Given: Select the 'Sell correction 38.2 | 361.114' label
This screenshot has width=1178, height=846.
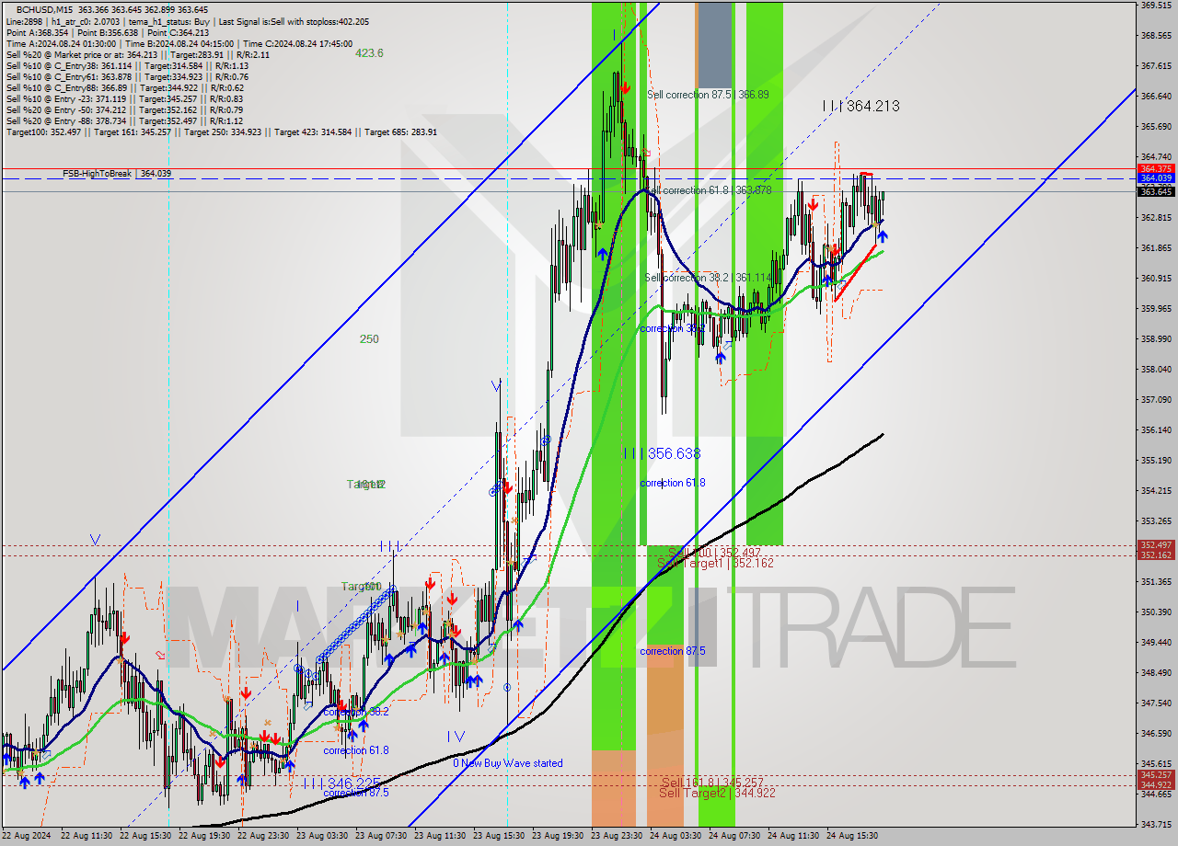Looking at the screenshot, I should (x=708, y=278).
